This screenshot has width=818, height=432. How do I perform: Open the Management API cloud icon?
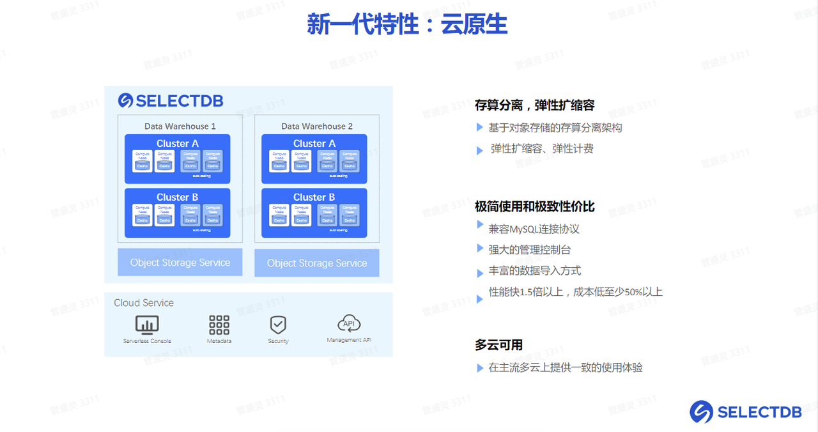click(x=349, y=323)
